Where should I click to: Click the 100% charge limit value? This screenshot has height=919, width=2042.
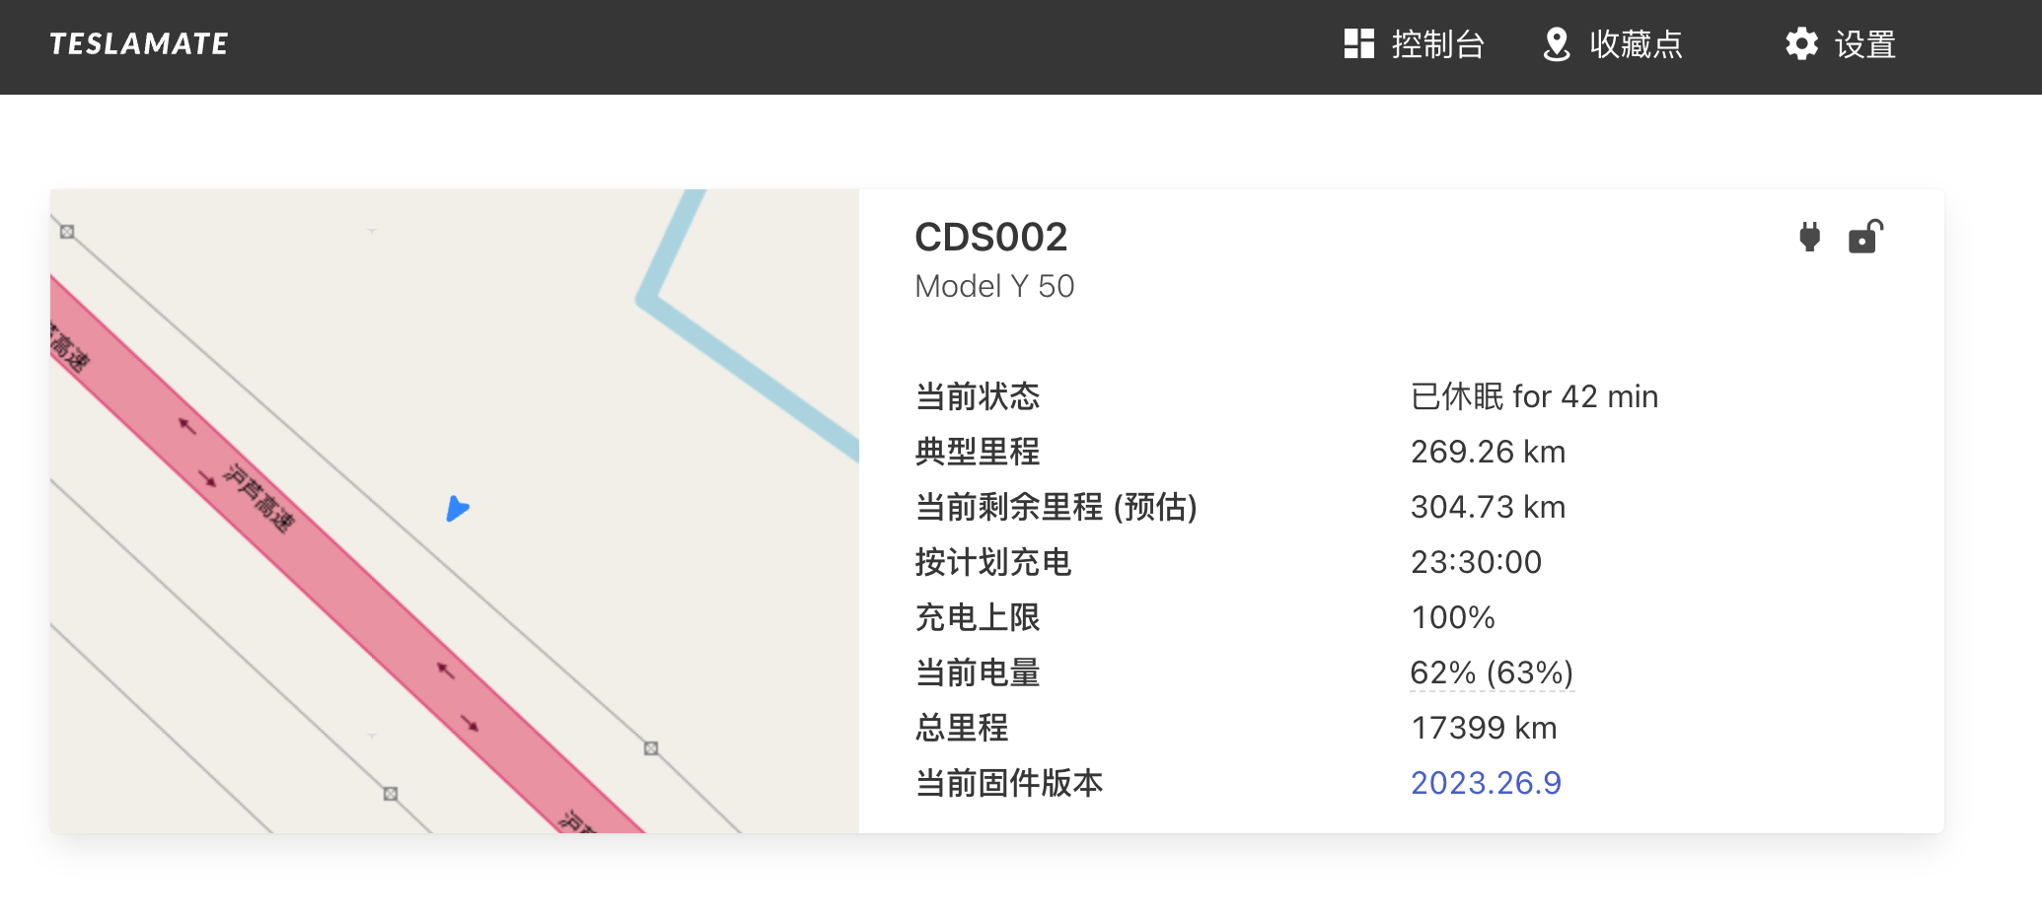pos(1453,617)
